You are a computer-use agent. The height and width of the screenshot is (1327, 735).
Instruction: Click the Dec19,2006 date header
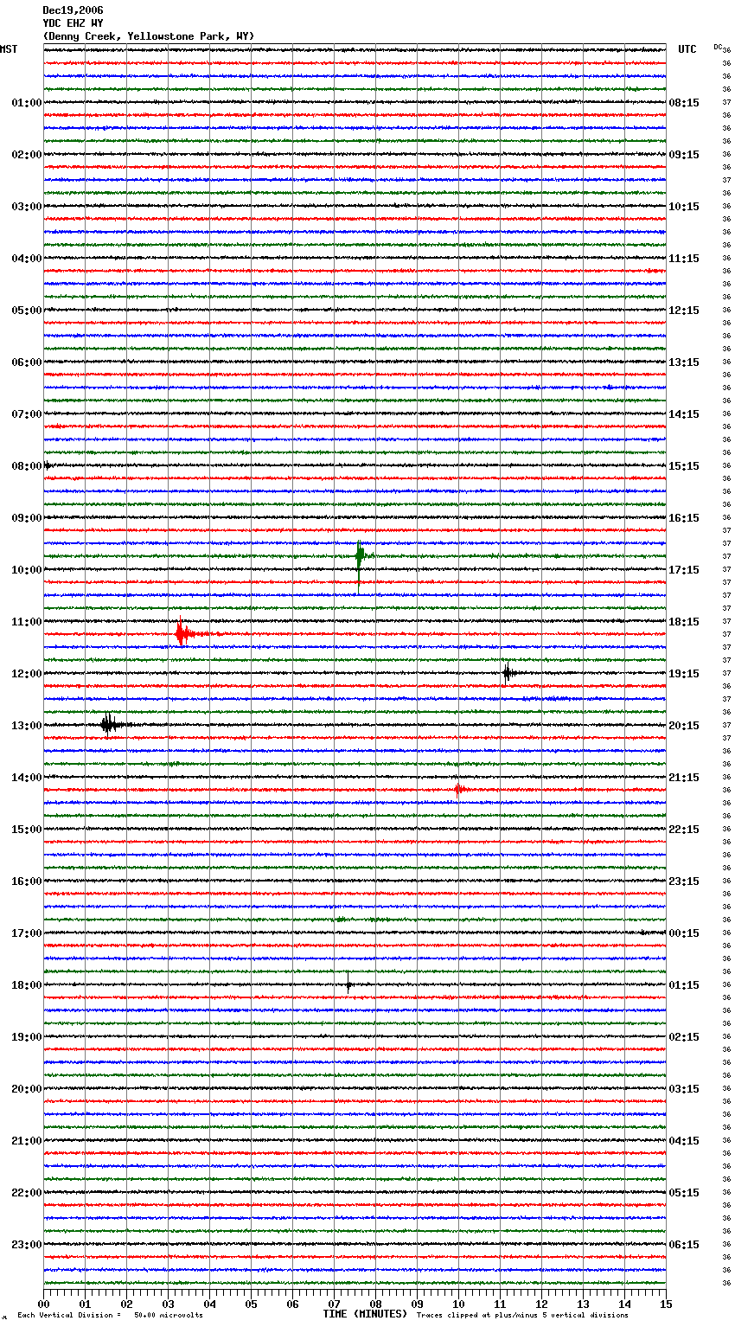pos(73,10)
